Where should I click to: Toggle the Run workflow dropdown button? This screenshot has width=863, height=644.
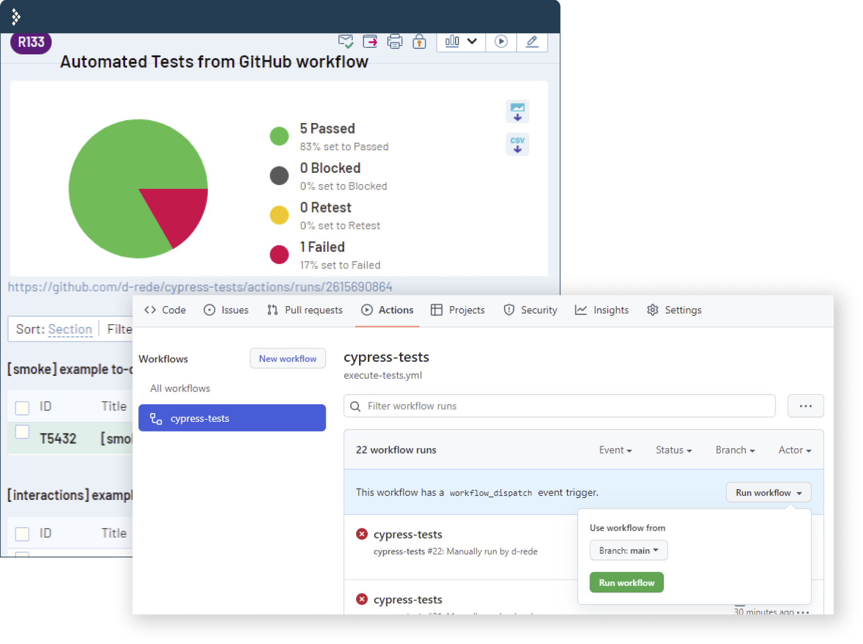tap(768, 492)
